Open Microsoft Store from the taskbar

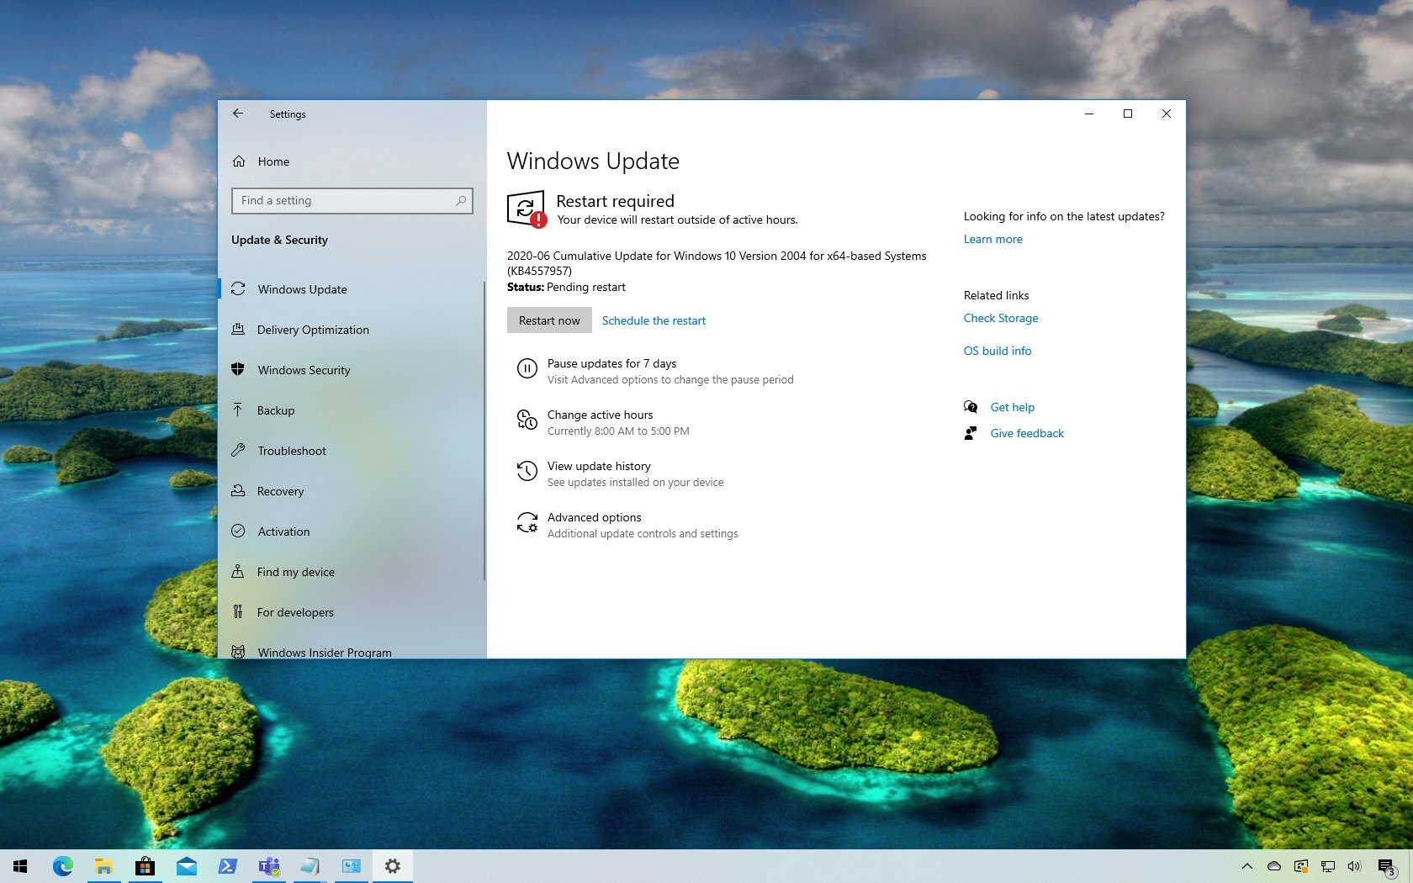(x=146, y=866)
